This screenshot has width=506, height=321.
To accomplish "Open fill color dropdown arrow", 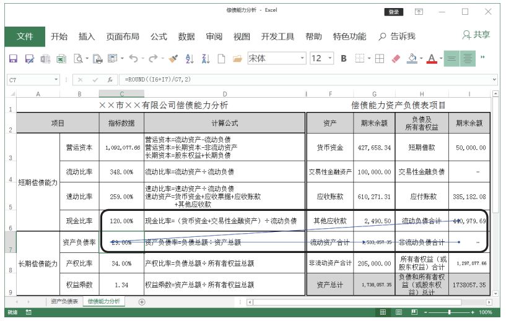I will point(421,59).
